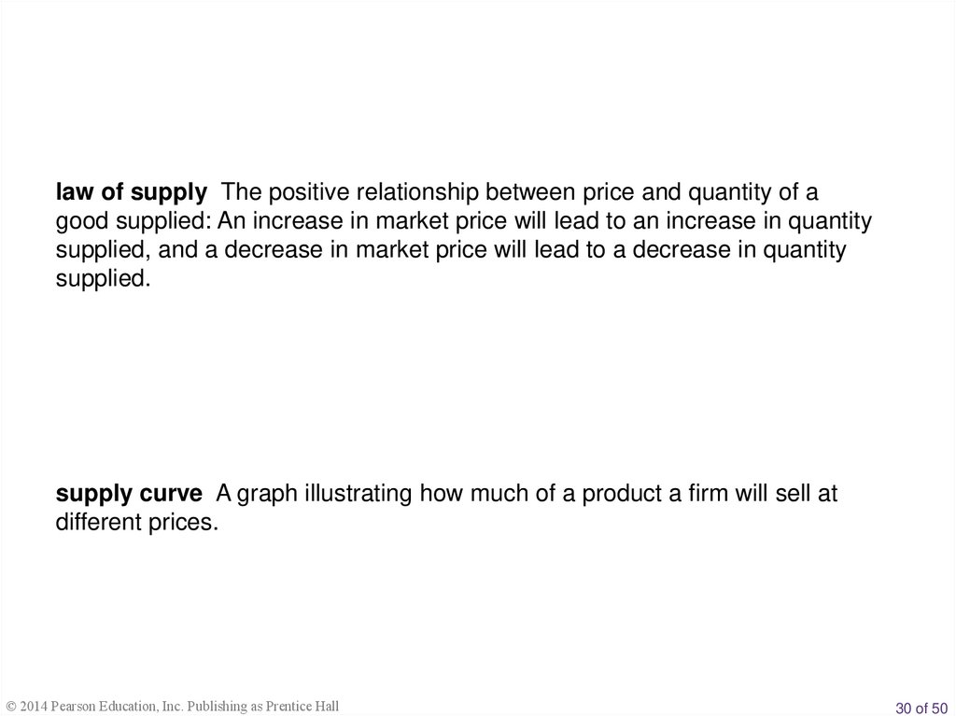The height and width of the screenshot is (716, 956).
Task: Click the text "different prices."
Action: tap(136, 523)
